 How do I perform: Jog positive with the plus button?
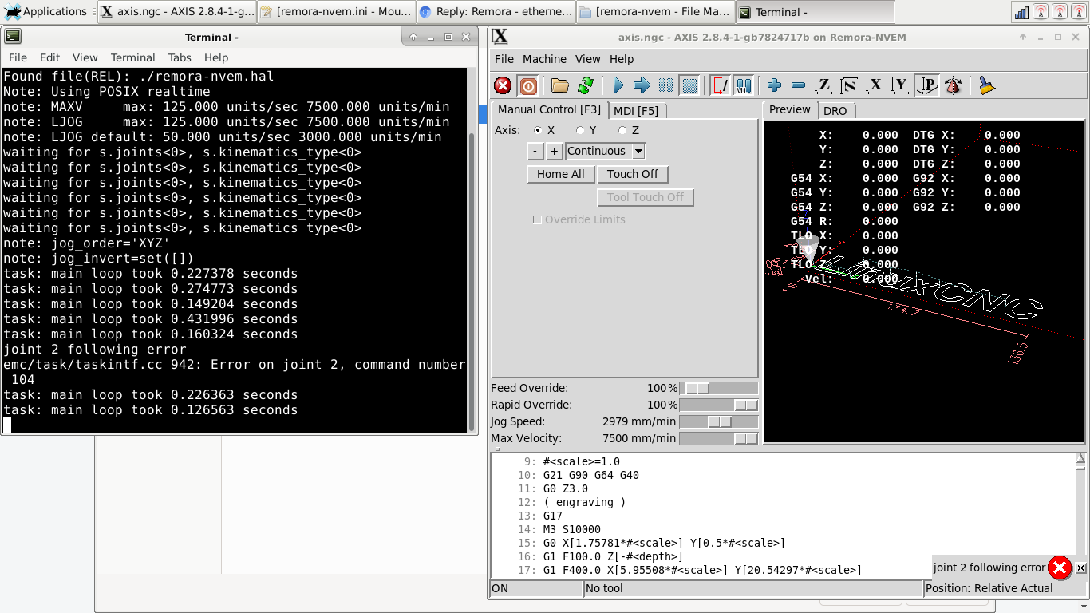click(555, 151)
